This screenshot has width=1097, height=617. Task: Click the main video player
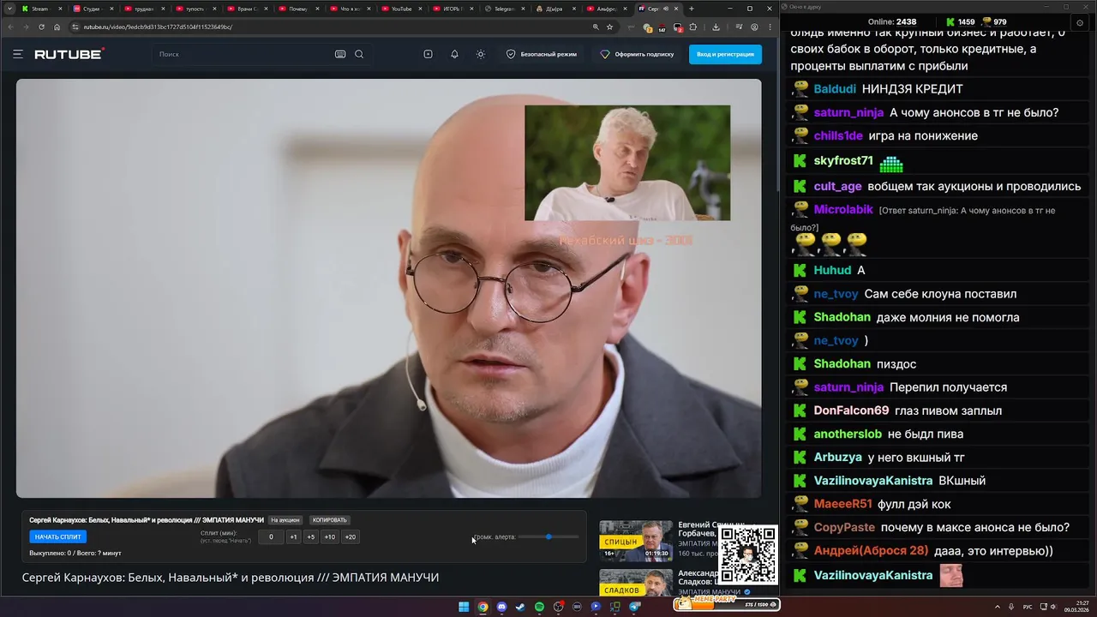click(x=388, y=288)
